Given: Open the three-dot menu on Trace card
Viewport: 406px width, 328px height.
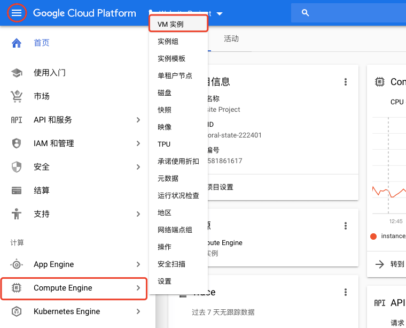Looking at the screenshot, I should [346, 292].
